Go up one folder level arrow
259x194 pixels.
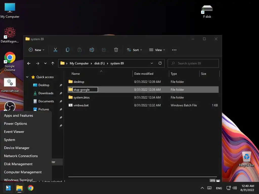(x=53, y=63)
